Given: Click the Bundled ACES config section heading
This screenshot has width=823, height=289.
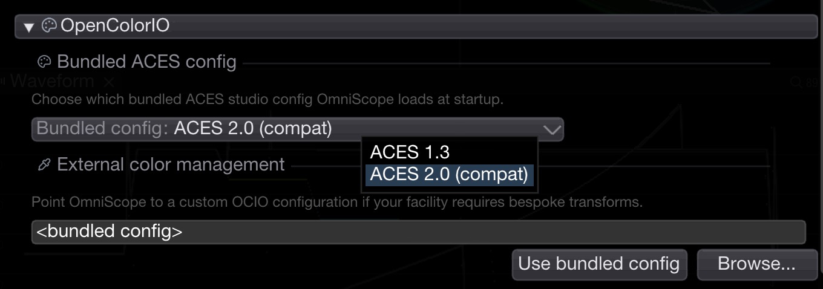Looking at the screenshot, I should tap(146, 62).
